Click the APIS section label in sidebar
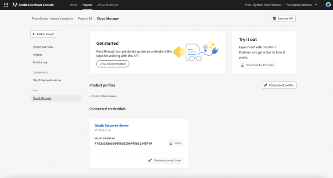 click(35, 91)
